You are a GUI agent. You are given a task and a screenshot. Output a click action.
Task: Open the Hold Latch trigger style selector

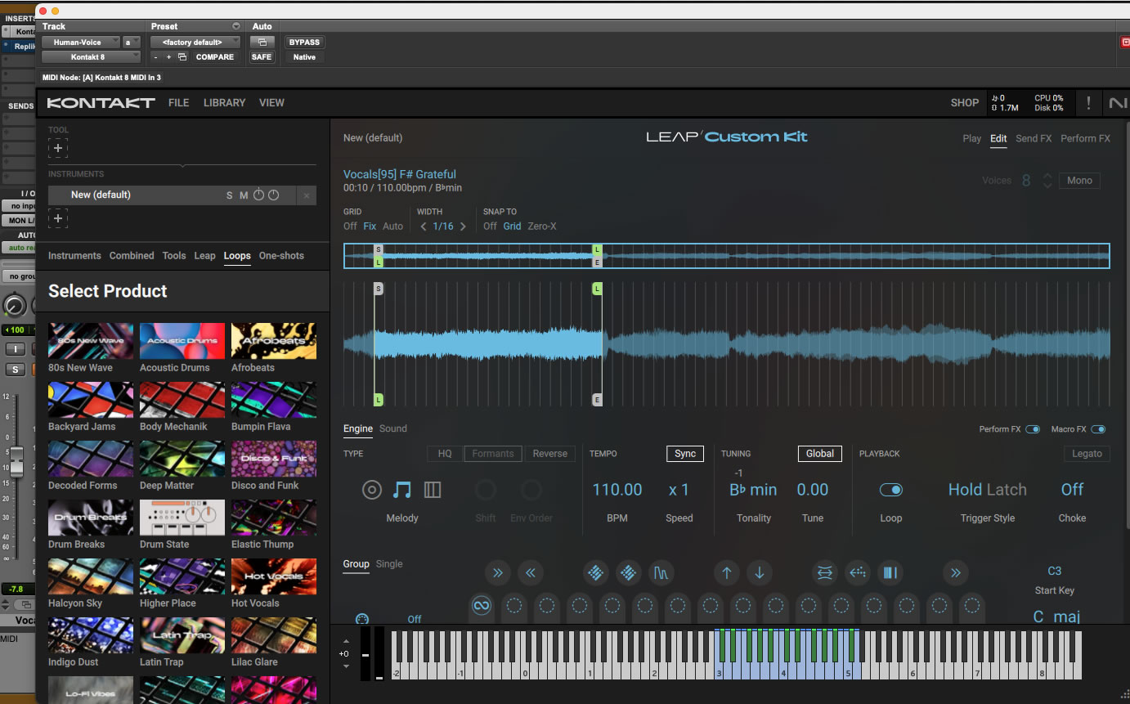987,490
